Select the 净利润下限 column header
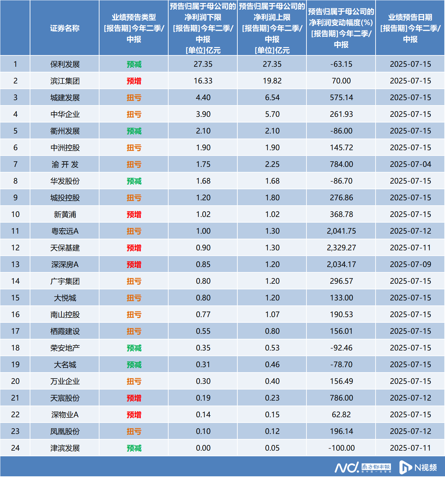445x489 pixels. pos(203,28)
